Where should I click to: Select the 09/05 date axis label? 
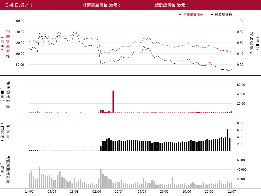142,192
